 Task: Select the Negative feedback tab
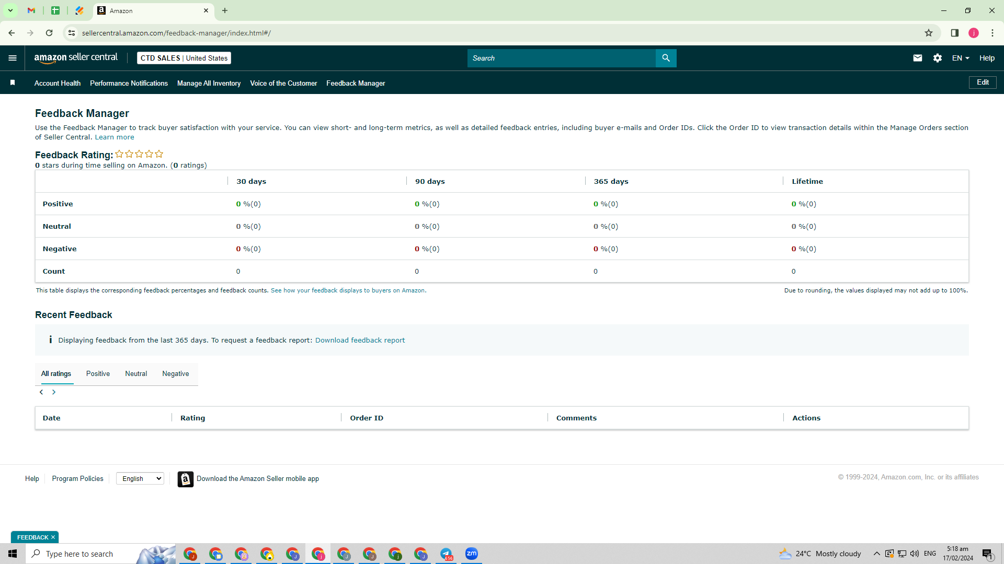[x=176, y=374]
